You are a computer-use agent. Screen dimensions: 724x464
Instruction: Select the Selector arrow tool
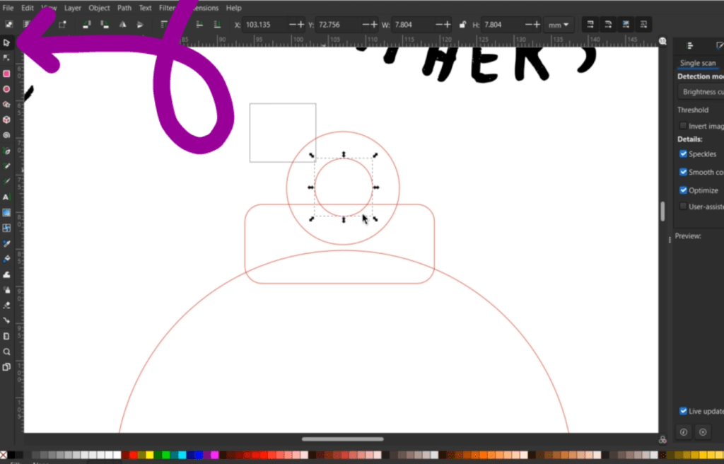pyautogui.click(x=6, y=42)
